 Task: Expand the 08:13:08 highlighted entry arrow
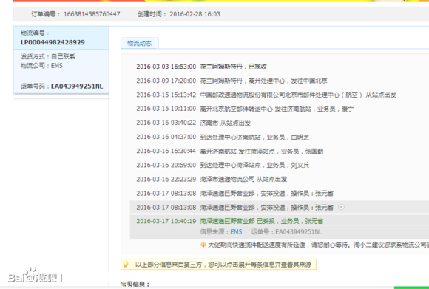[341, 207]
